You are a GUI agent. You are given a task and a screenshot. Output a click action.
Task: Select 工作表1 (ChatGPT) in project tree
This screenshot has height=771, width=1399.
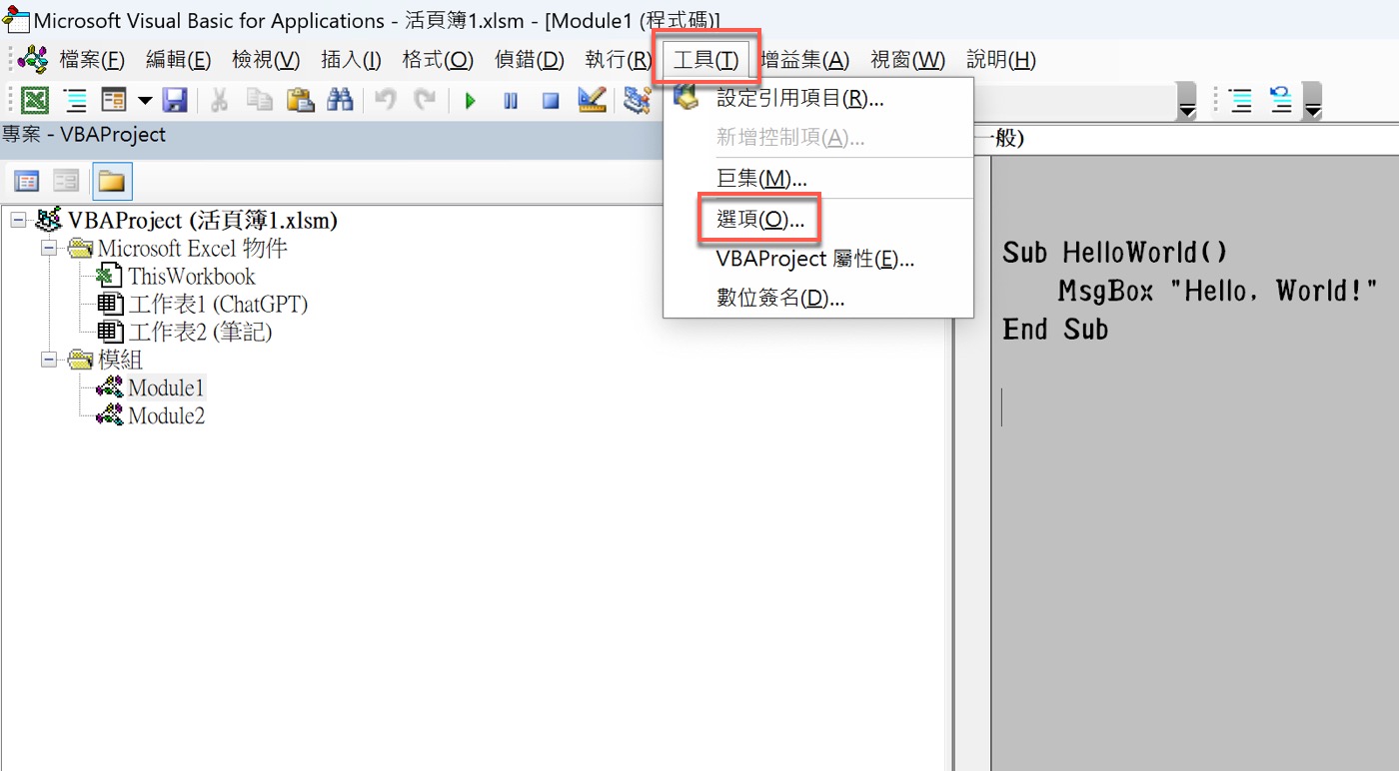(218, 304)
